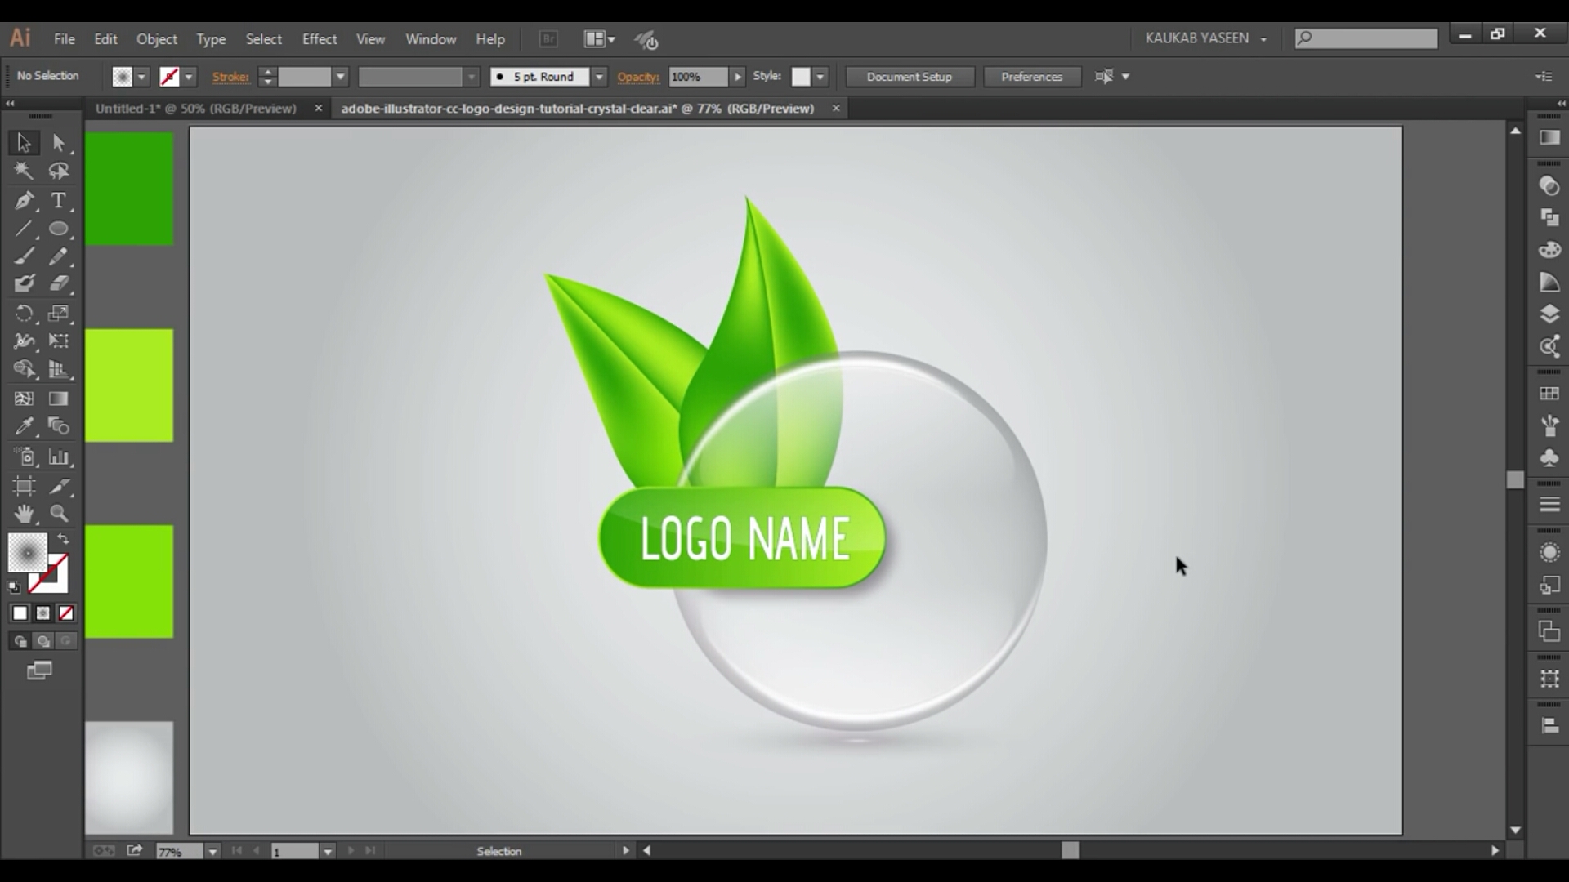Select the Free Transform tool
This screenshot has width=1569, height=882.
(x=59, y=341)
